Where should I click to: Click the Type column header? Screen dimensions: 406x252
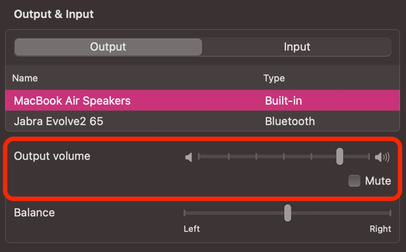[274, 78]
